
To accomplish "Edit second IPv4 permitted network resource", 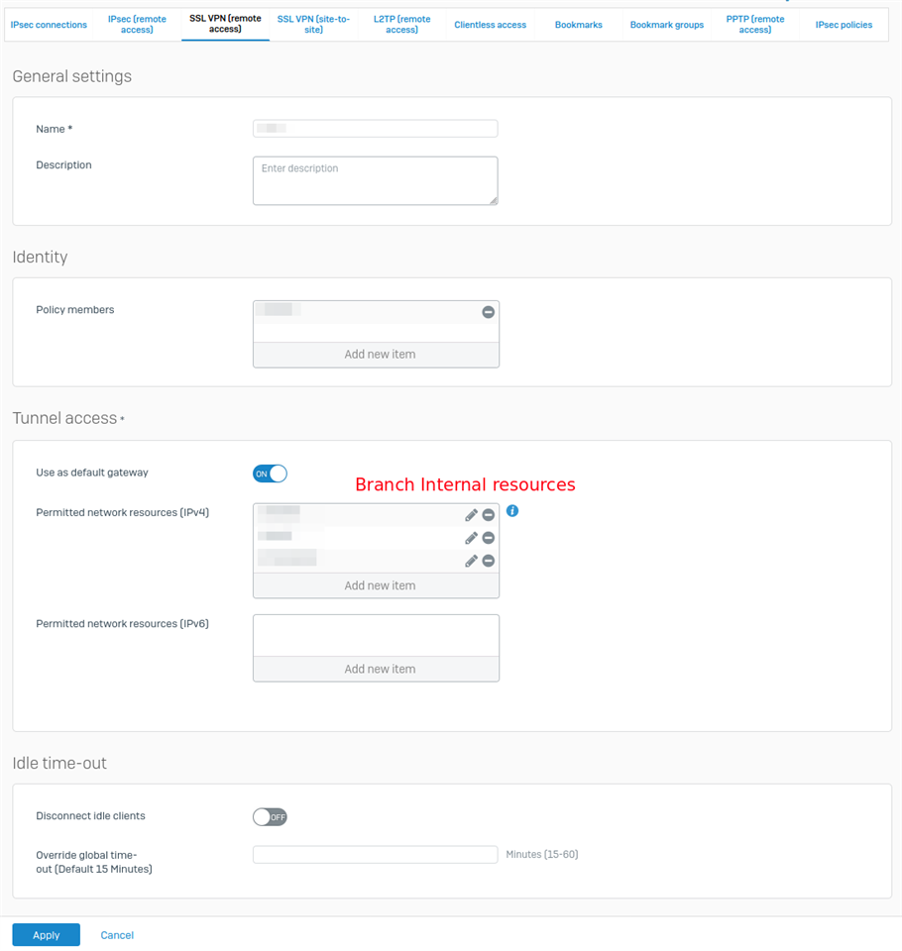I will pos(471,538).
